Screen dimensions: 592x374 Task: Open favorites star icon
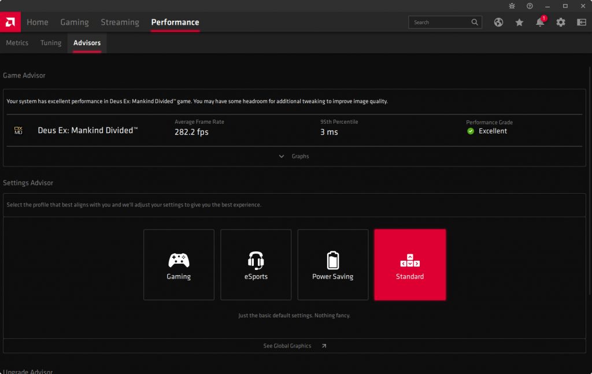(x=519, y=23)
